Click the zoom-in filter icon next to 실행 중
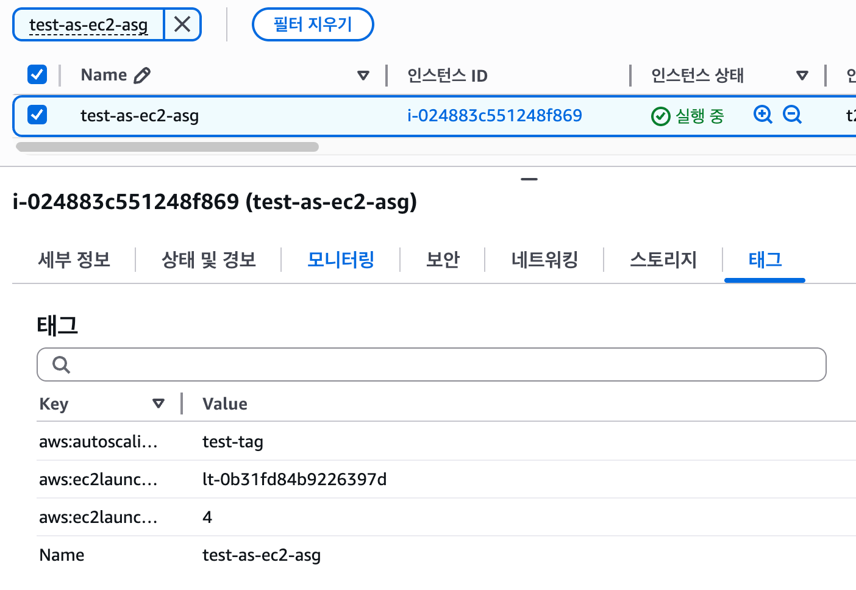 coord(763,114)
